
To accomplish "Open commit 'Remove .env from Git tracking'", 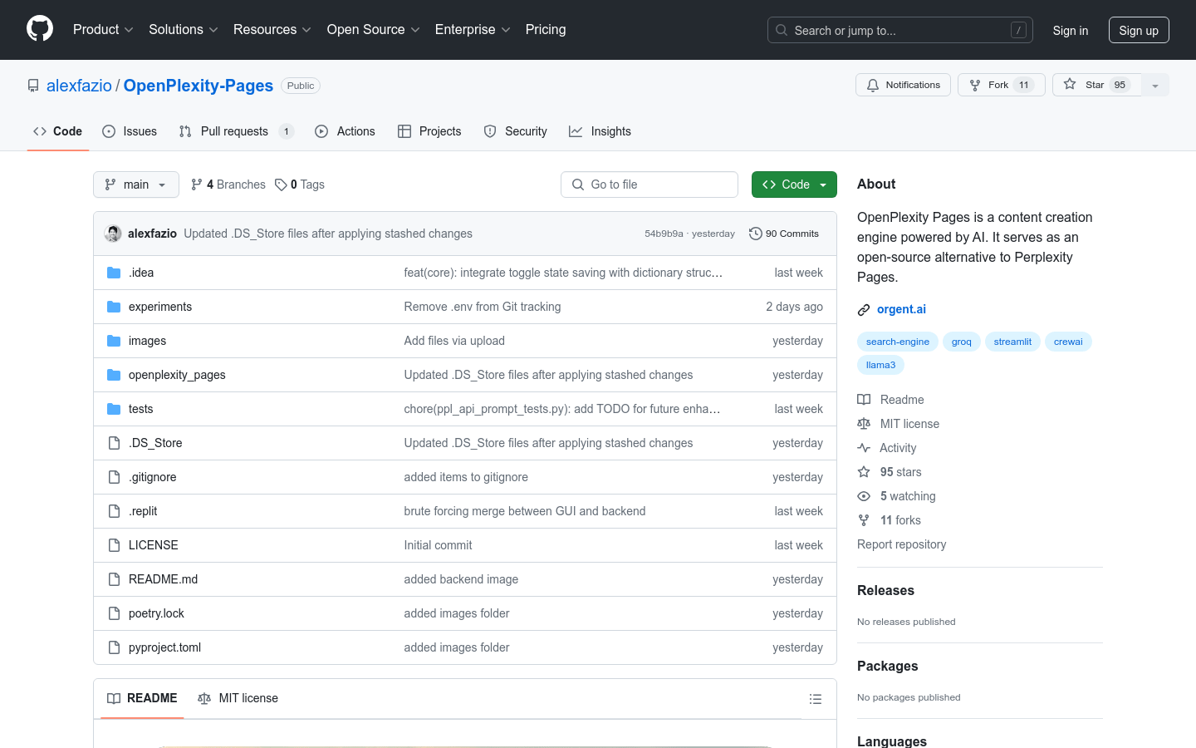I will tap(483, 307).
